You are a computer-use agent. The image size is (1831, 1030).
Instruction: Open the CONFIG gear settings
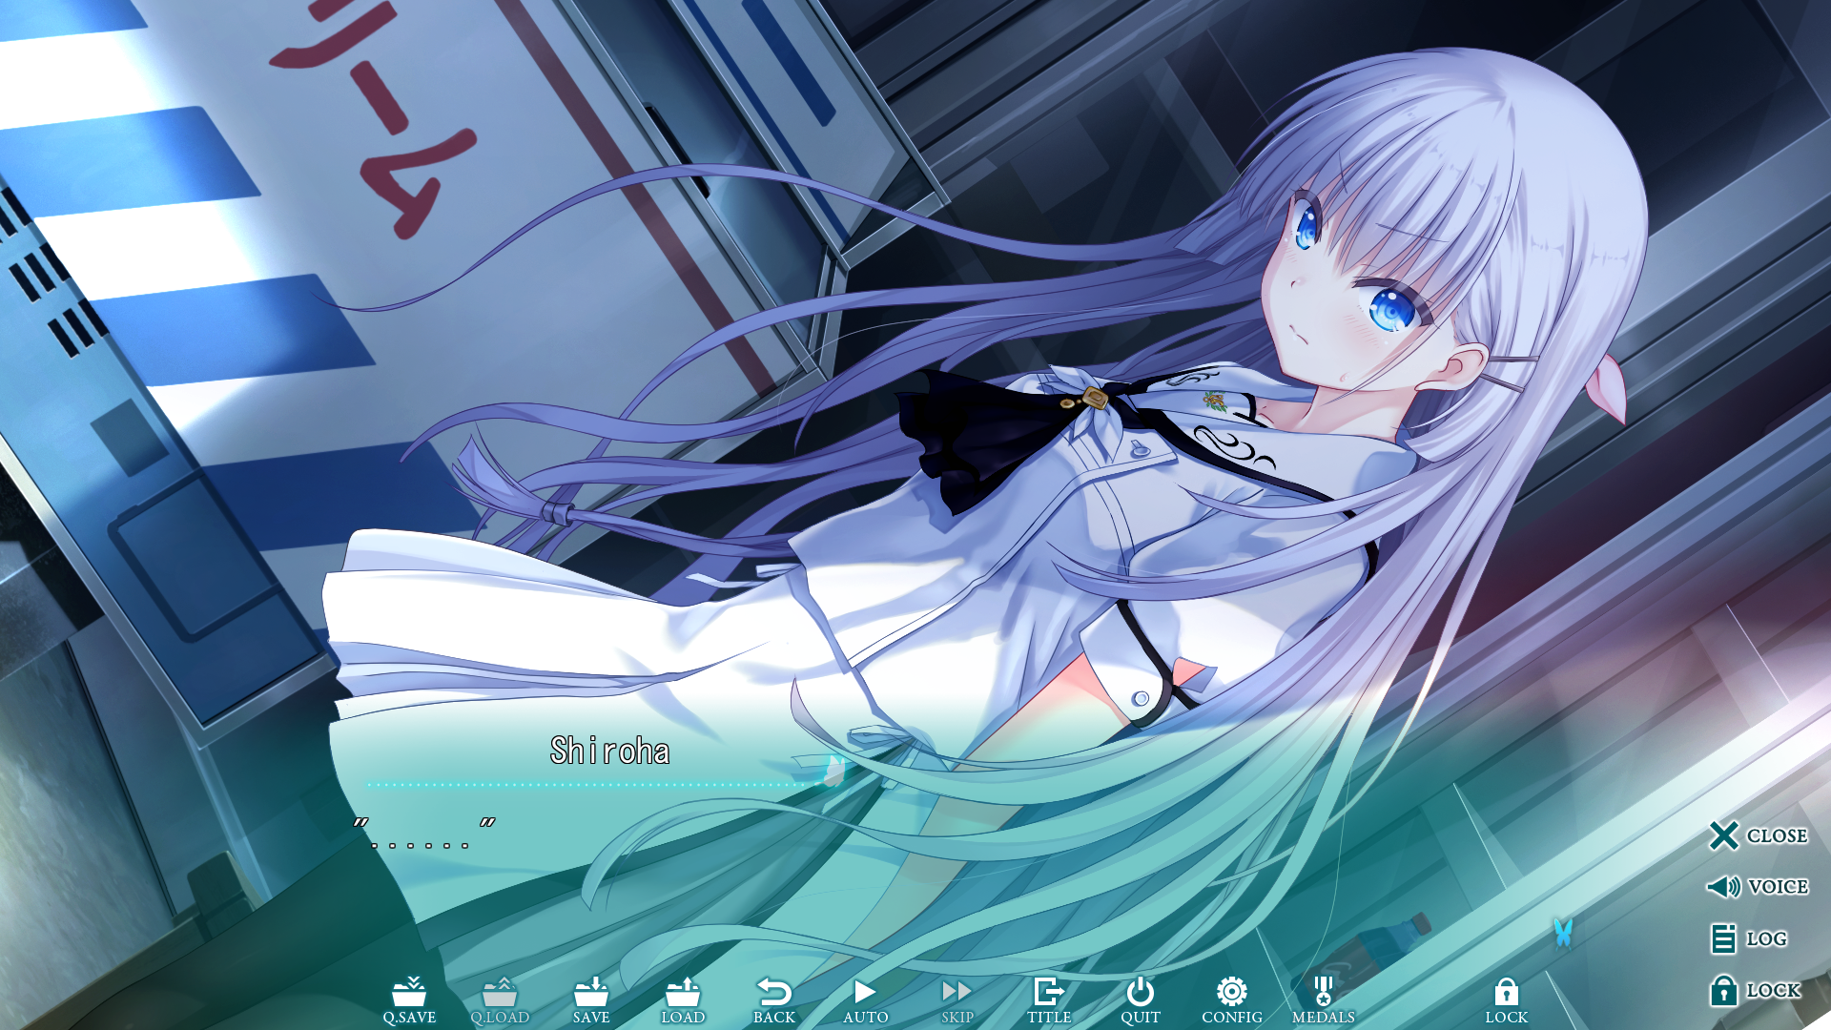pyautogui.click(x=1232, y=1000)
